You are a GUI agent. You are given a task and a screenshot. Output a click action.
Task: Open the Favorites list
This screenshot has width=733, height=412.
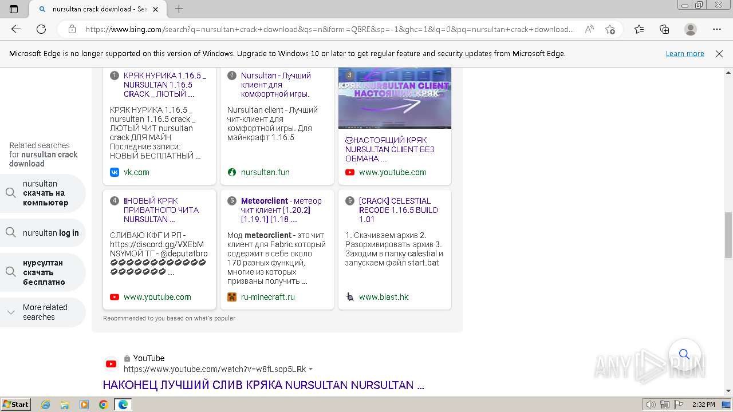tap(639, 29)
